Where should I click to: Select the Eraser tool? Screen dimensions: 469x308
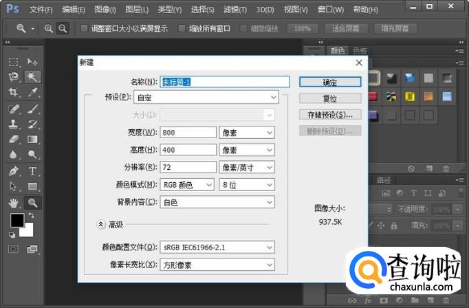point(14,140)
